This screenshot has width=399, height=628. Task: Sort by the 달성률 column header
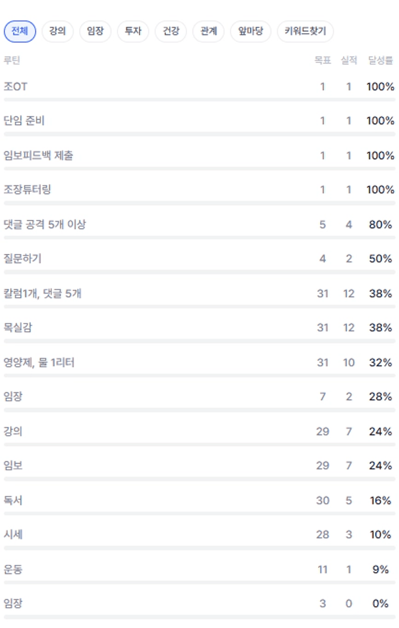(x=381, y=61)
